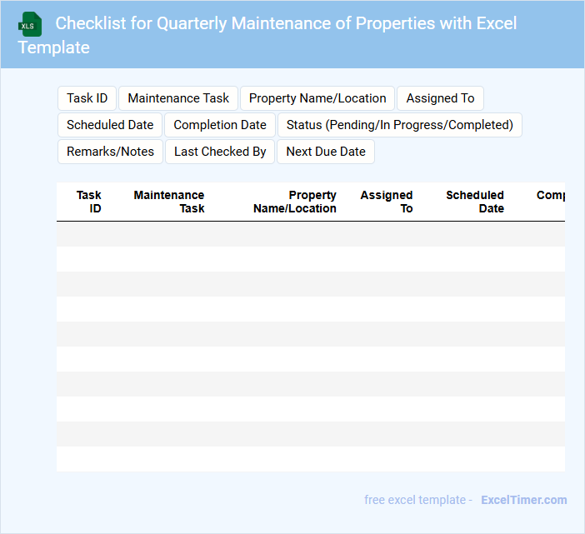
Task: Select the Property Name/Location column header
Action: 295,202
